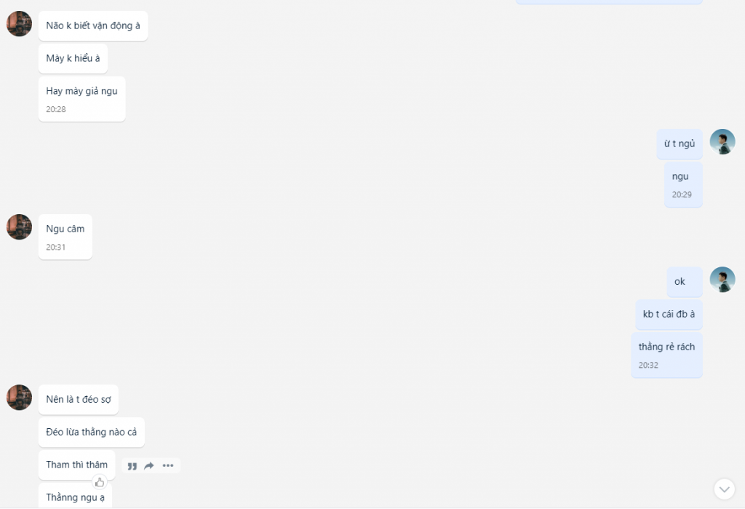The height and width of the screenshot is (509, 745).
Task: Select the 'Hay mày giả ngu' message bubble
Action: click(81, 99)
